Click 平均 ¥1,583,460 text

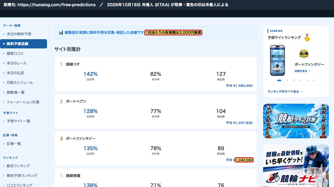tap(239, 86)
